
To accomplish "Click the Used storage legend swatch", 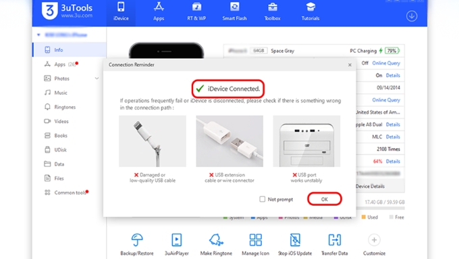I will coord(364,217).
